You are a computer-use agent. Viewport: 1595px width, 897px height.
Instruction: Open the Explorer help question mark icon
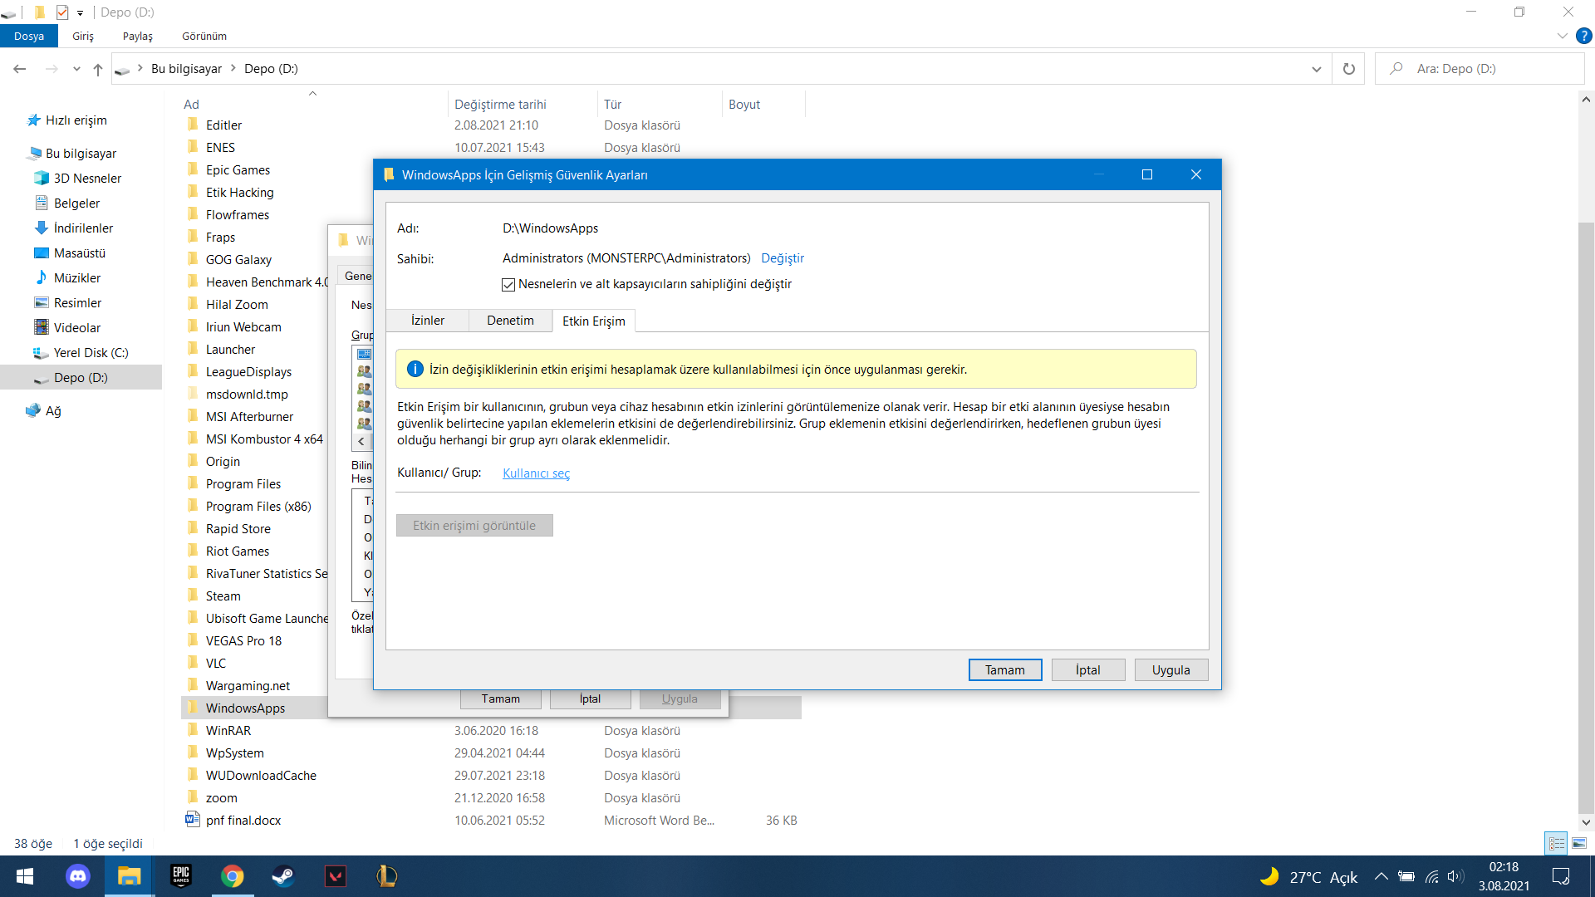coord(1584,36)
